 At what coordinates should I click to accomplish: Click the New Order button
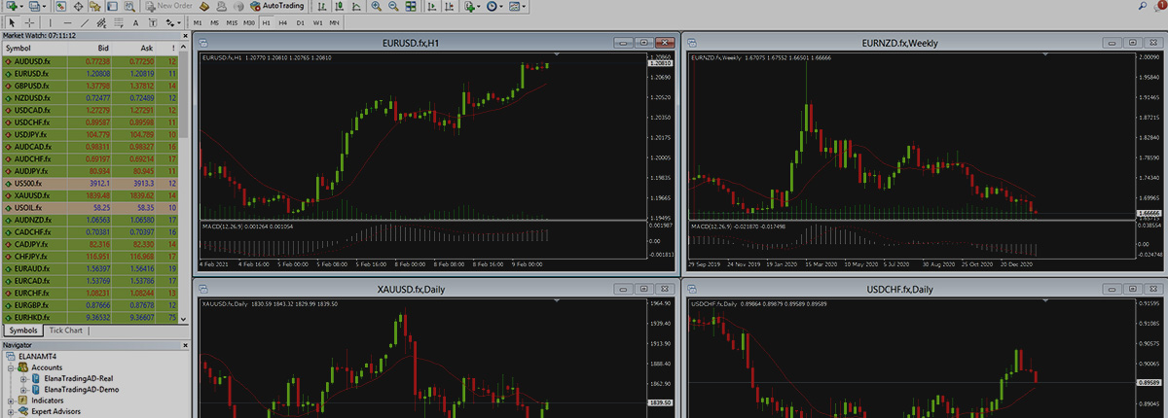click(168, 6)
